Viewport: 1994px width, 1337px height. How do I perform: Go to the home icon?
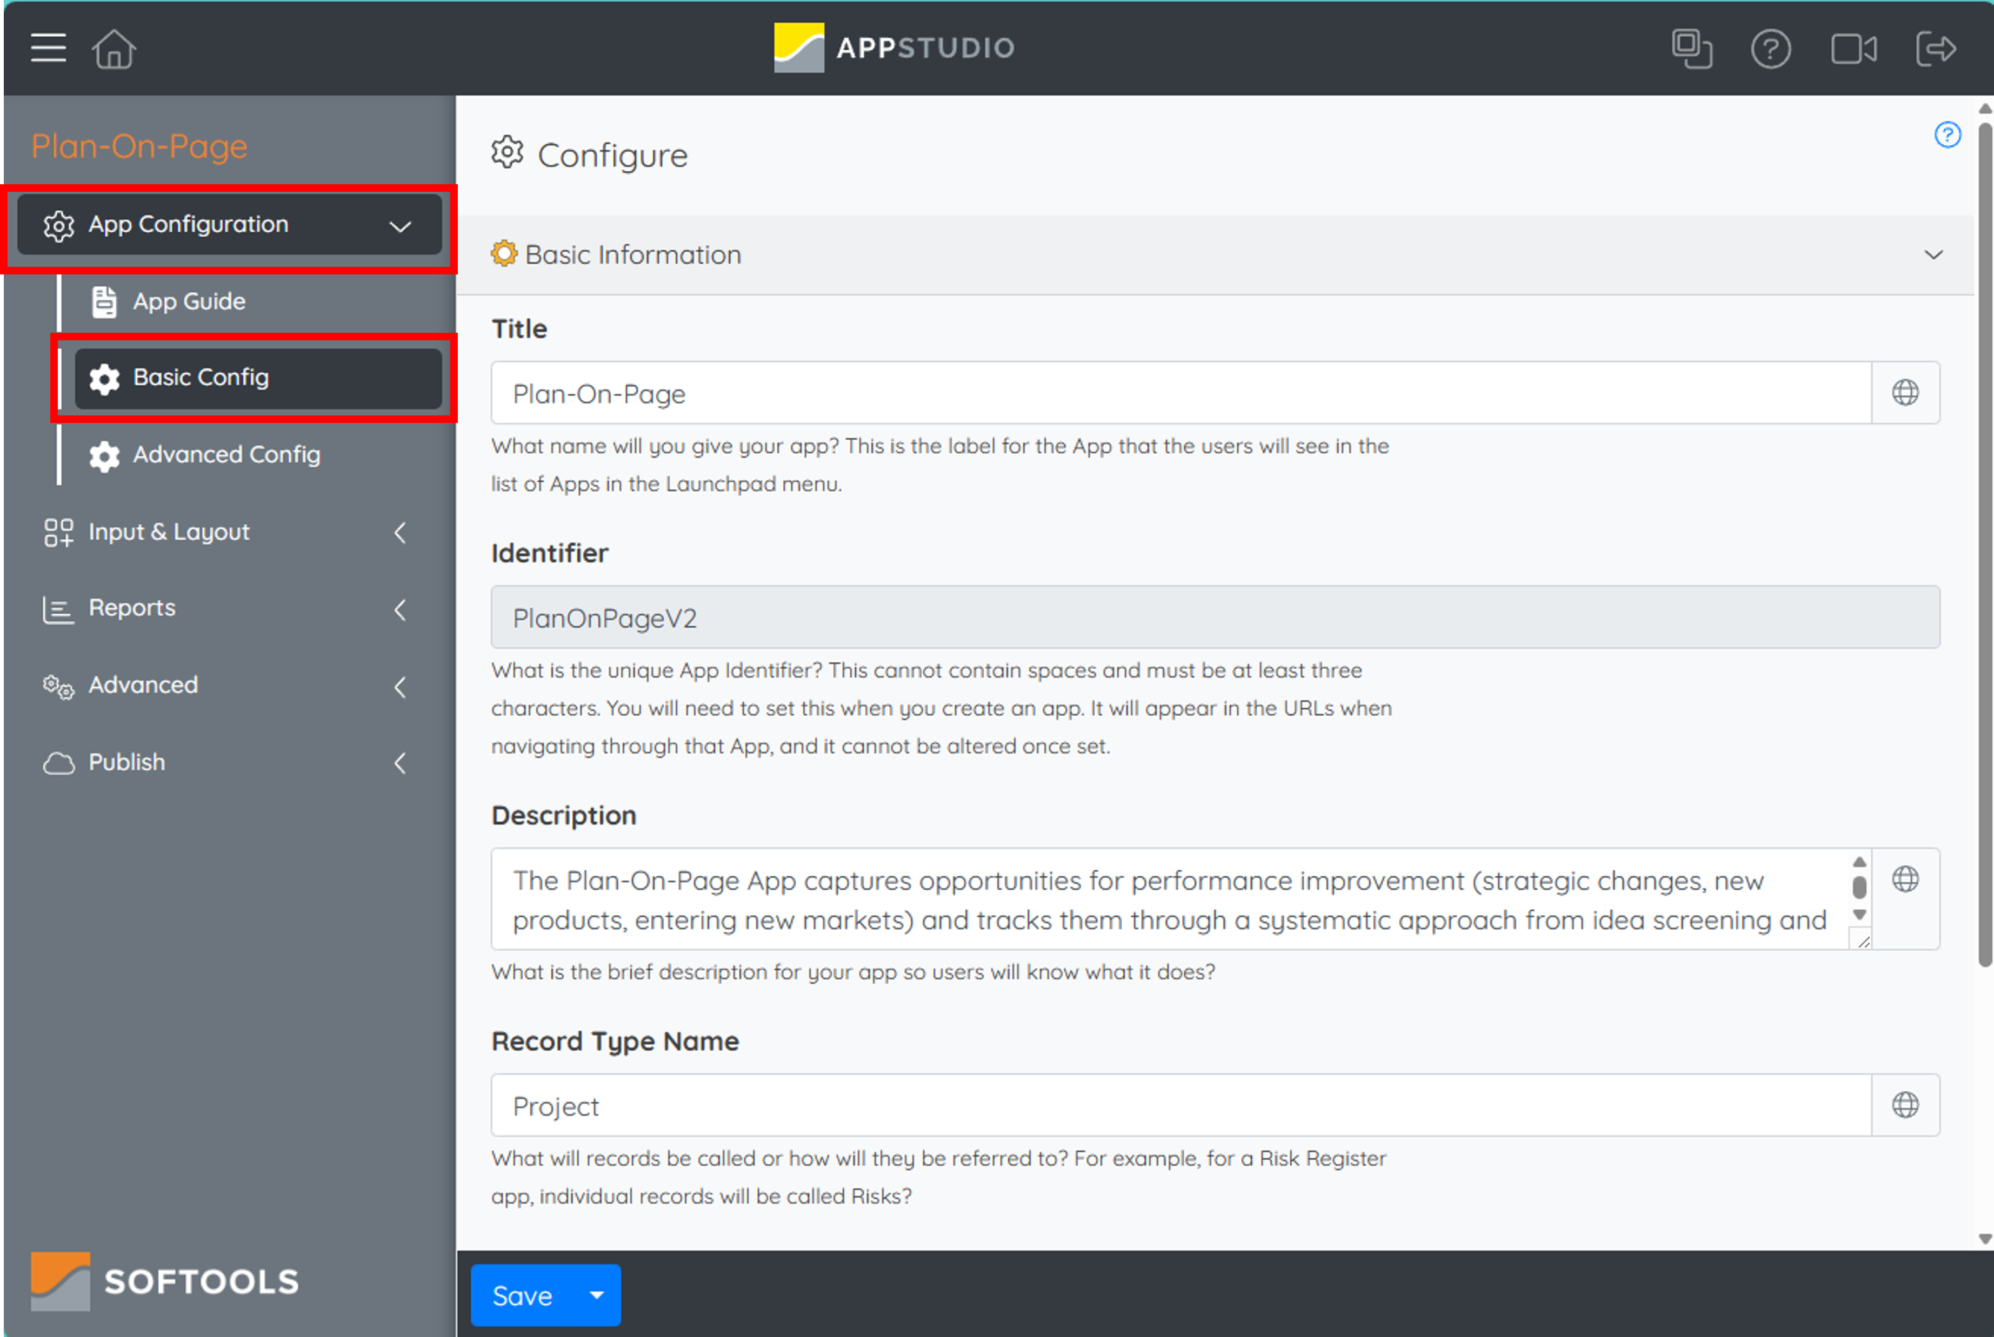click(x=115, y=49)
